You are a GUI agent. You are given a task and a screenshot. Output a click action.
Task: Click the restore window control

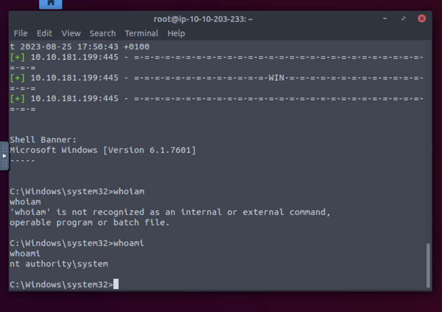pos(403,19)
